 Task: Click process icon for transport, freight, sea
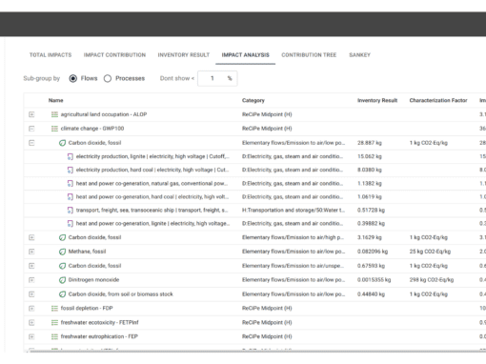point(71,211)
